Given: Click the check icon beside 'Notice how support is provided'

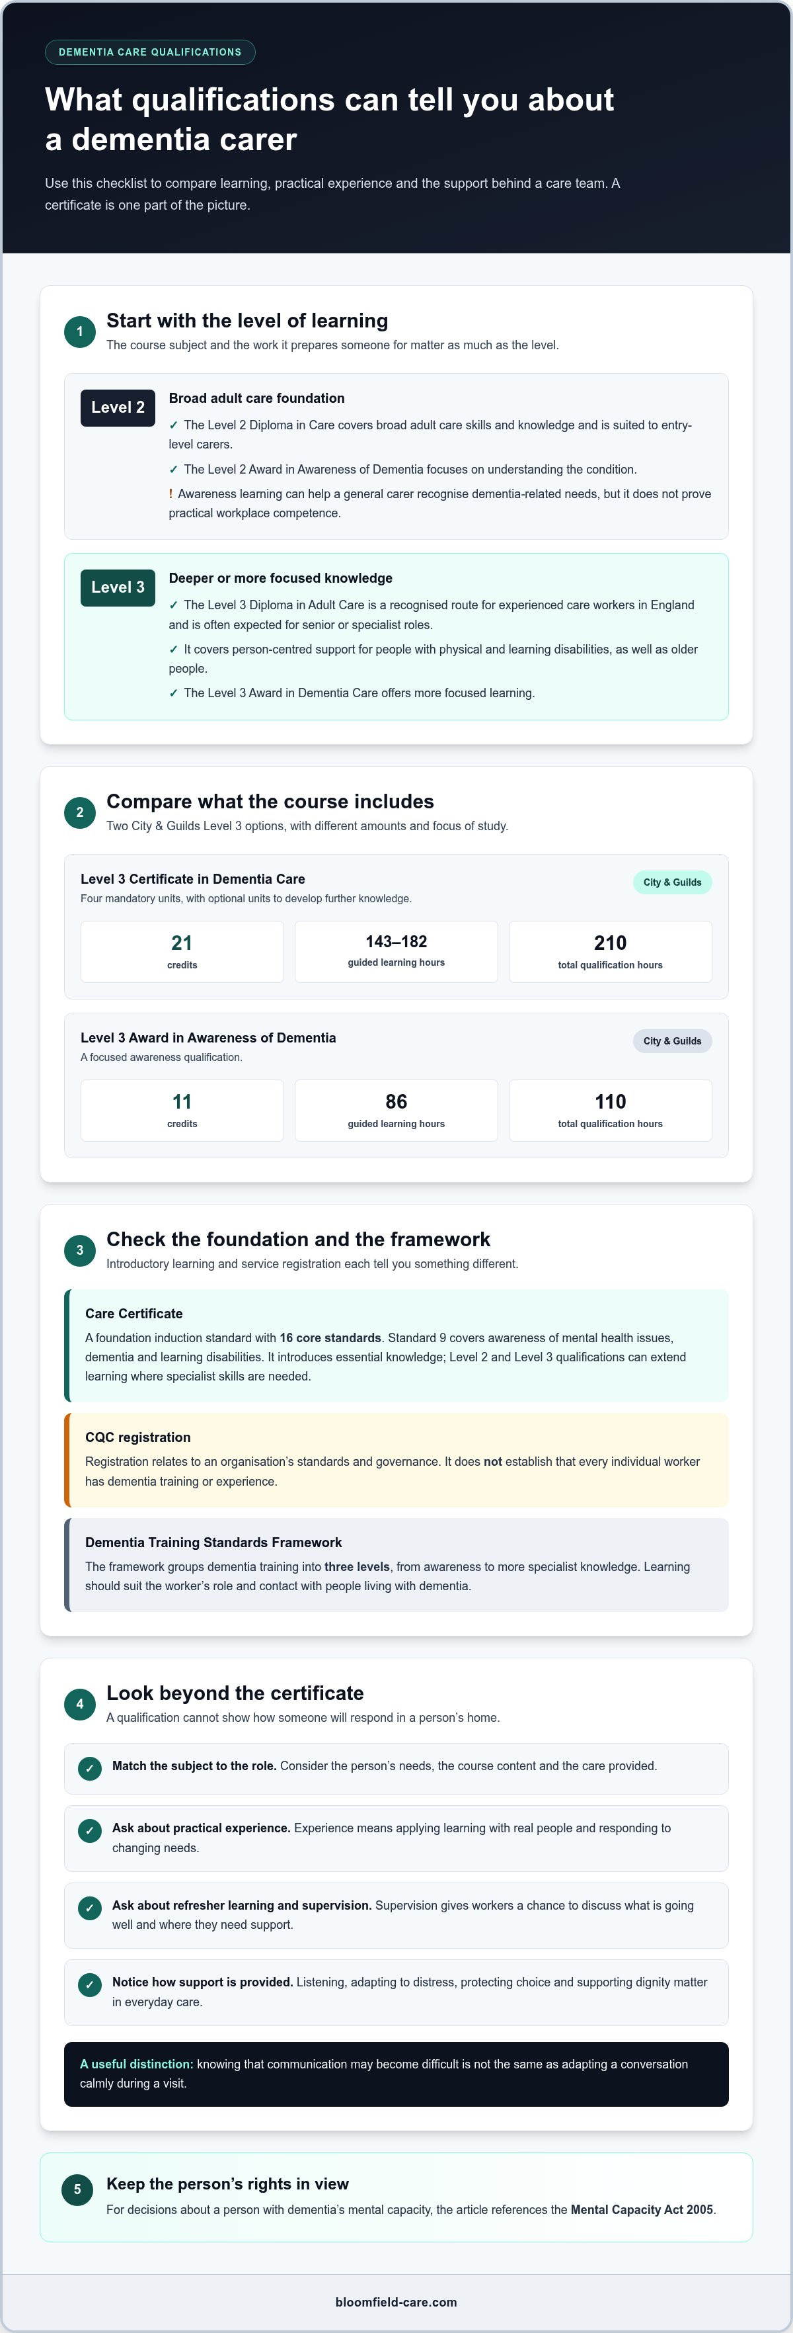Looking at the screenshot, I should (90, 1985).
